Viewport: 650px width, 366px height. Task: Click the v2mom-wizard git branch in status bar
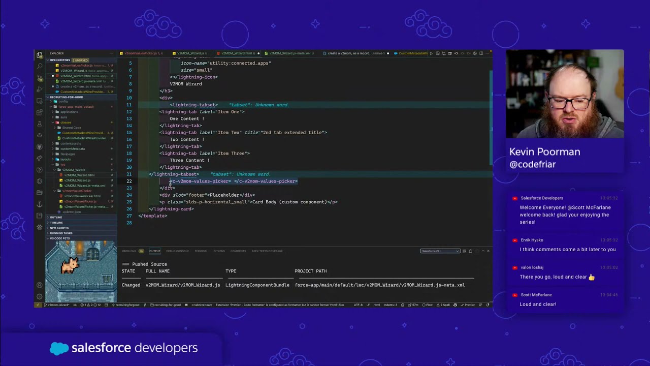click(57, 305)
